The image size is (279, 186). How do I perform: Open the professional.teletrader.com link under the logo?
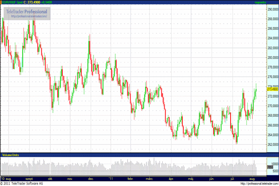tap(29, 16)
